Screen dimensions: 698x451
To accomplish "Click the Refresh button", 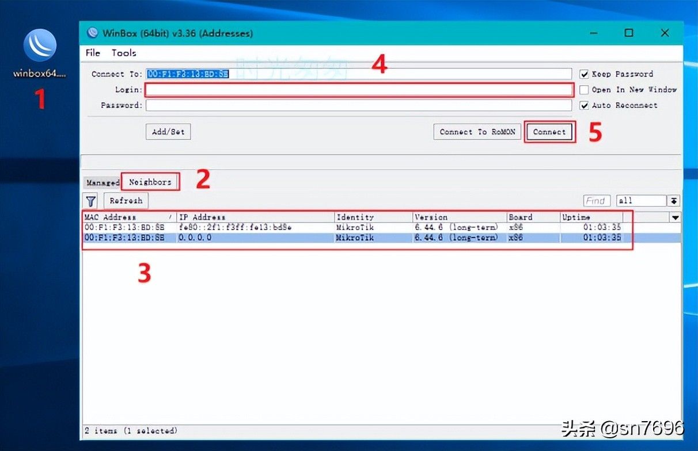I will pyautogui.click(x=126, y=201).
